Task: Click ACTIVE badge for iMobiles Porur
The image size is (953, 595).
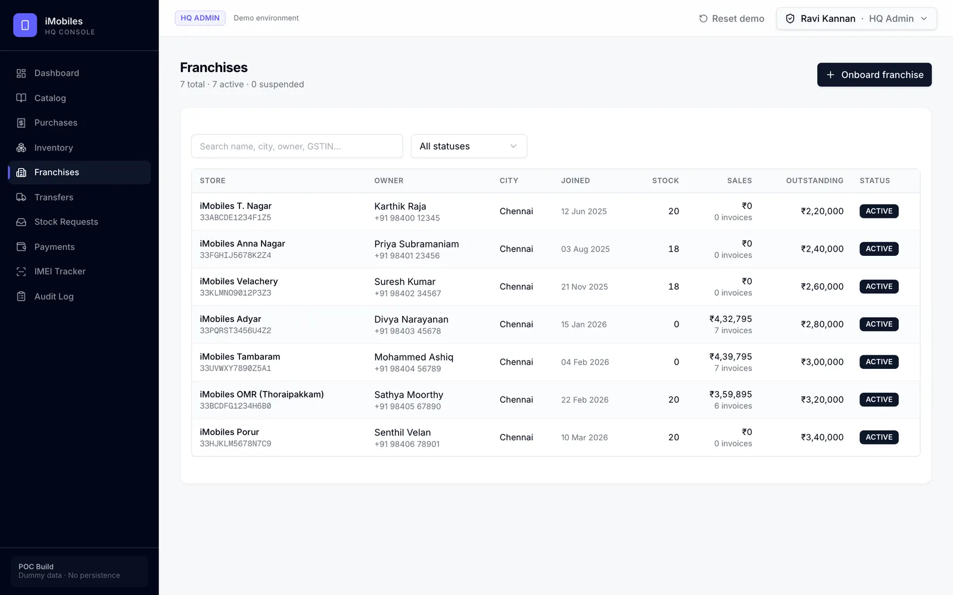Action: click(x=879, y=437)
